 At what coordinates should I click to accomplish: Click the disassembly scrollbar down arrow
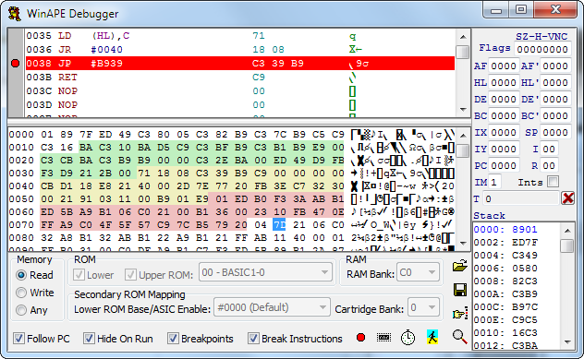tap(463, 110)
